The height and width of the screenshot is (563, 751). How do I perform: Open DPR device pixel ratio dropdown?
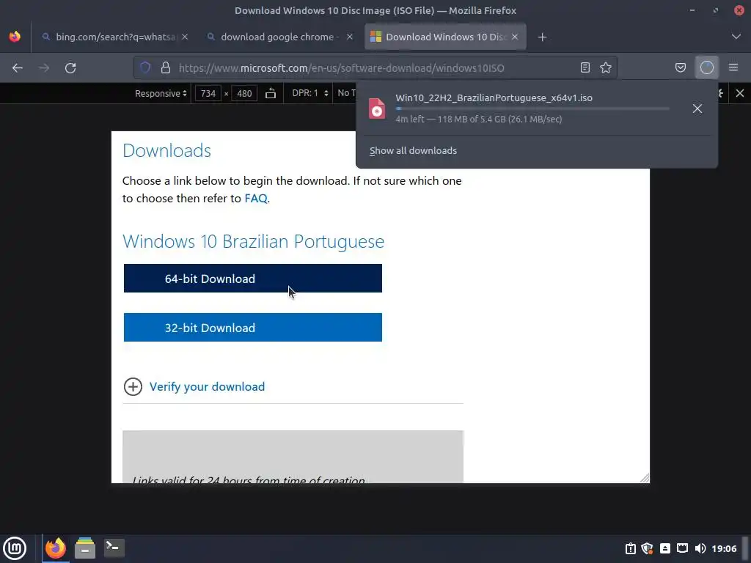(x=310, y=93)
